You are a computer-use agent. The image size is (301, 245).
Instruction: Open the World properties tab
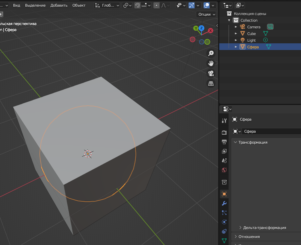tap(224, 170)
